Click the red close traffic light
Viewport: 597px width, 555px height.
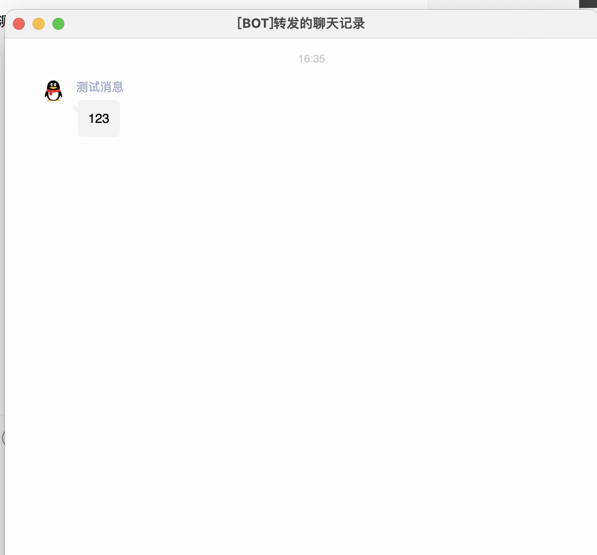pos(18,23)
